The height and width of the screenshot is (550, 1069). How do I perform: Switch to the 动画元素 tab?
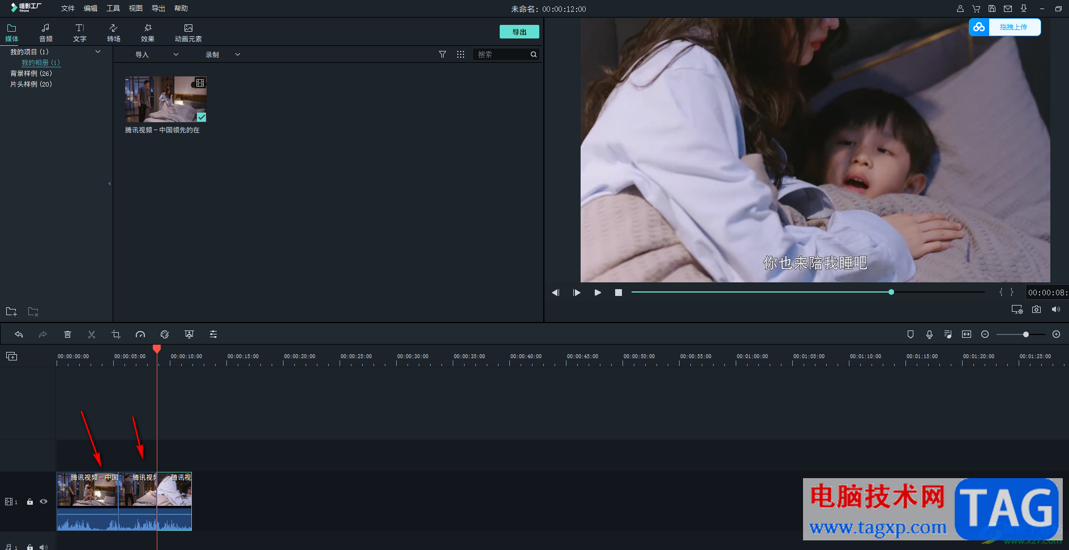tap(188, 33)
